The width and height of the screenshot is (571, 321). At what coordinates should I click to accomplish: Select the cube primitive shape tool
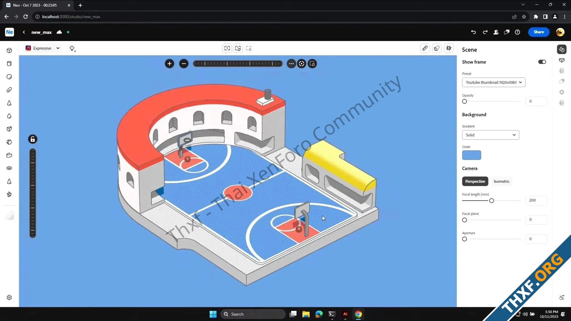(9, 50)
